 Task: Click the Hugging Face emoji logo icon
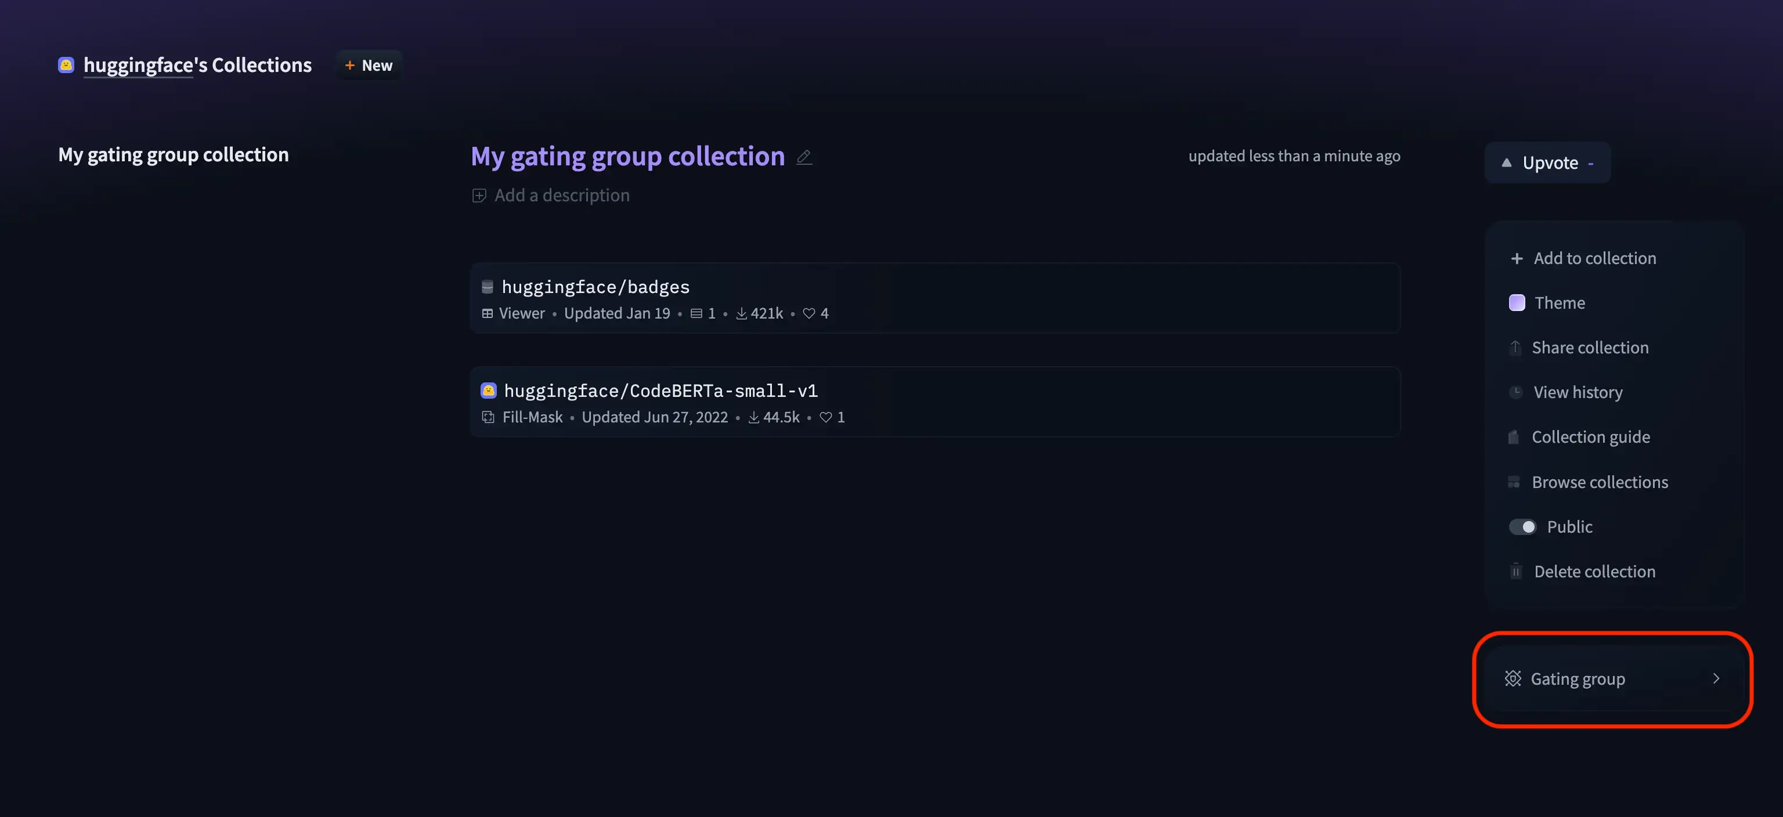66,65
